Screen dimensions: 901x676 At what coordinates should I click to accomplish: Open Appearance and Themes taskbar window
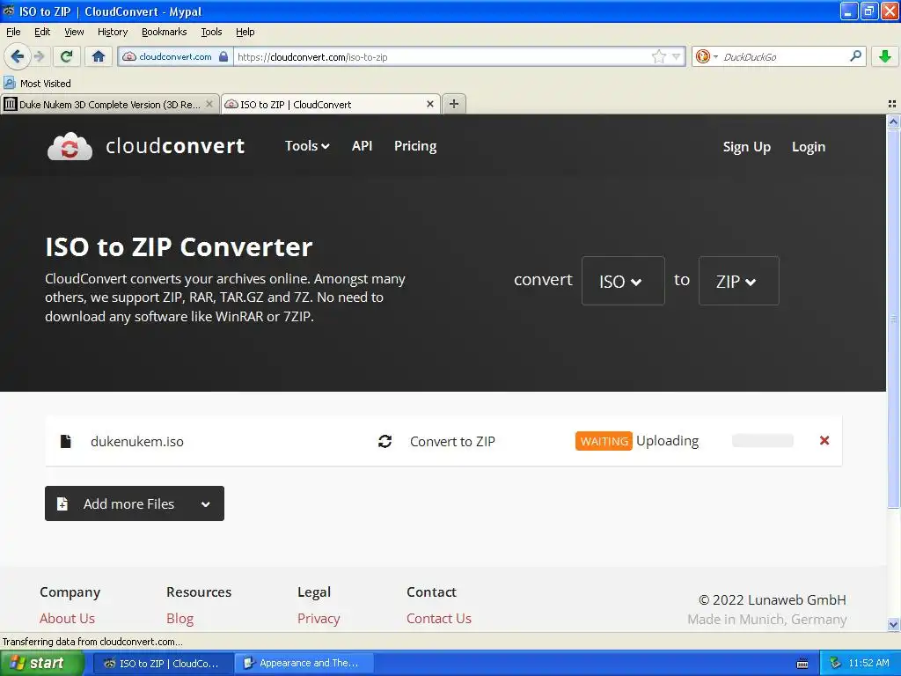(304, 663)
